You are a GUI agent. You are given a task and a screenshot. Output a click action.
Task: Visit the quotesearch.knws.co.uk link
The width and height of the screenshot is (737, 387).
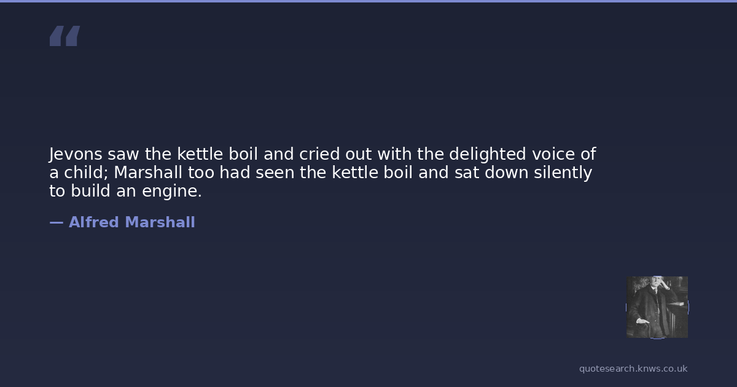[x=633, y=369]
